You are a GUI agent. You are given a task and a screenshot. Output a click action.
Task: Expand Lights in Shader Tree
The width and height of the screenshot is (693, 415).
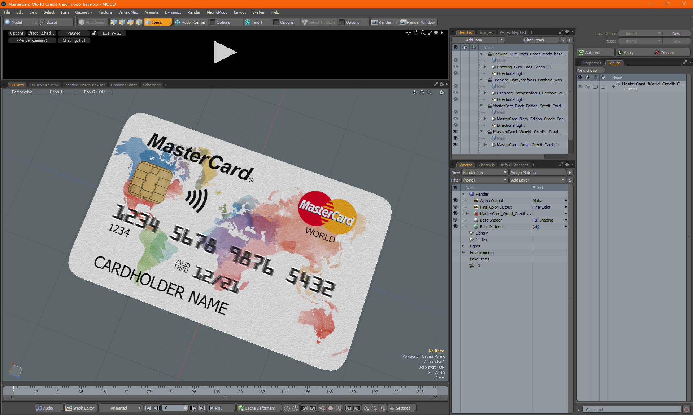463,246
